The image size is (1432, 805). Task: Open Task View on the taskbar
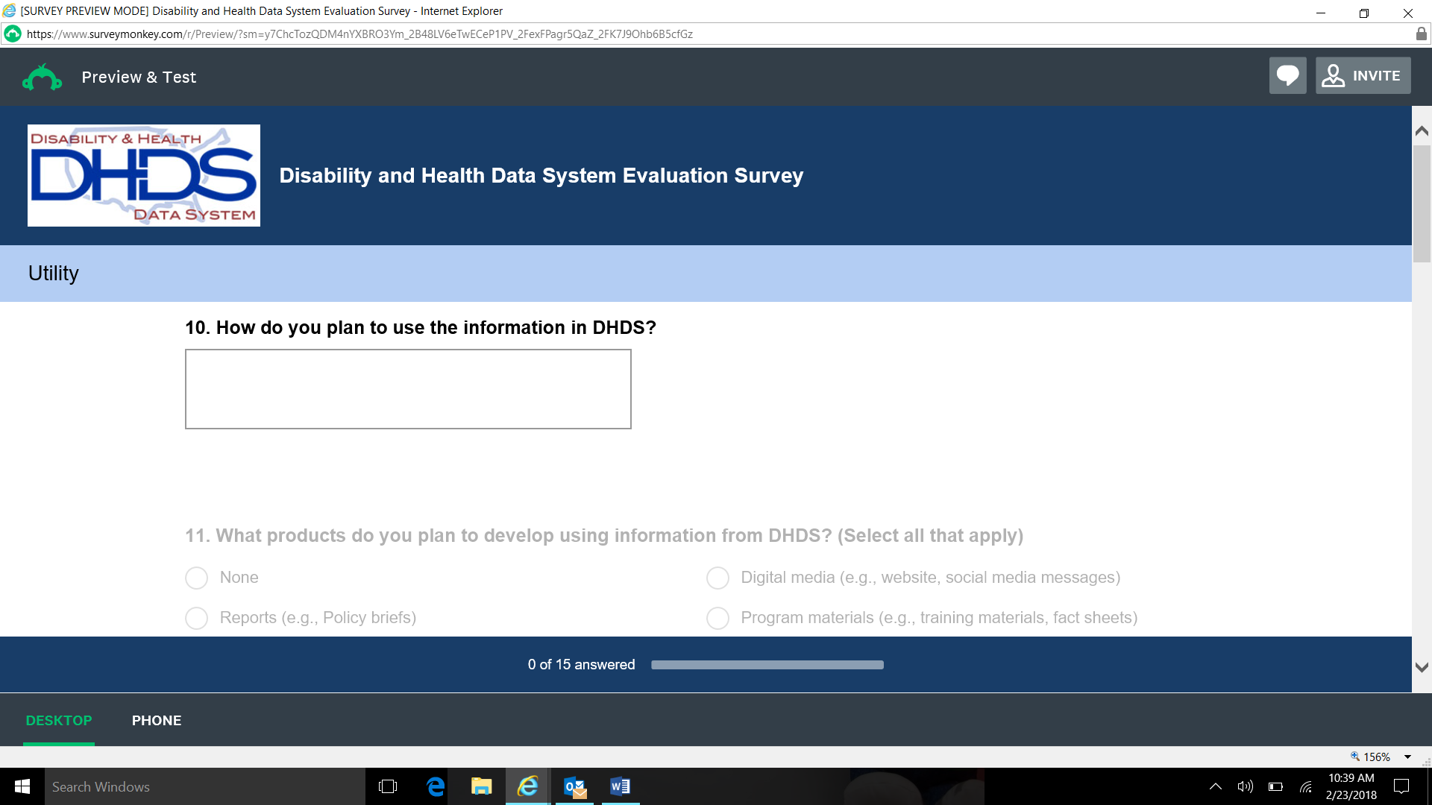point(388,786)
